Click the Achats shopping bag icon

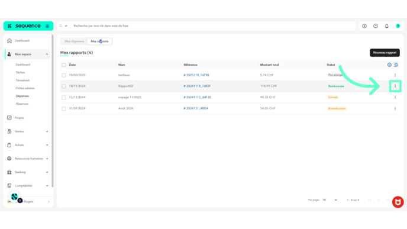tap(9, 145)
